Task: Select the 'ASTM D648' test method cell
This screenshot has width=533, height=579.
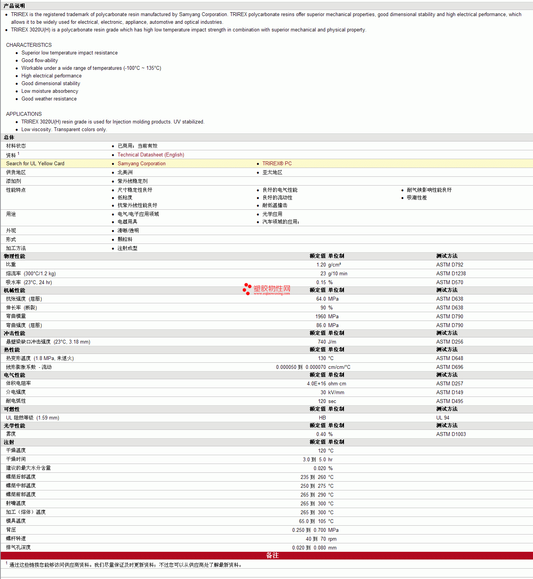Action: (x=449, y=359)
